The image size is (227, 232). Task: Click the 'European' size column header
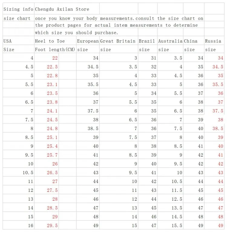(x=88, y=41)
